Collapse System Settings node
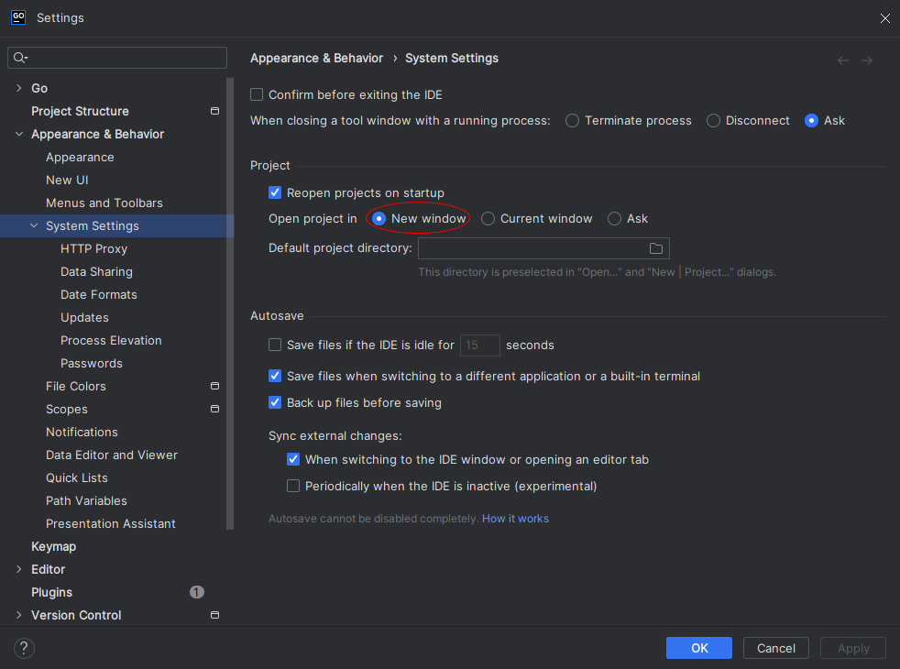This screenshot has width=900, height=669. tap(34, 225)
